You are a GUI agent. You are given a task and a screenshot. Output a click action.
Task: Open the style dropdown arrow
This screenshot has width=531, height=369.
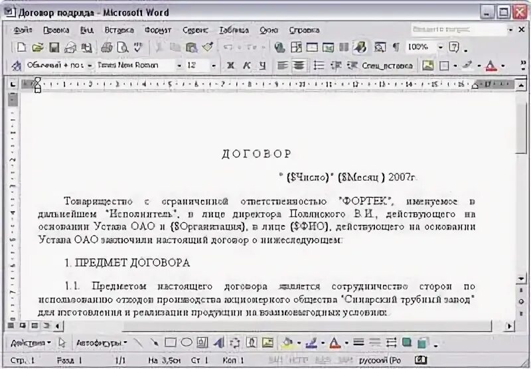point(90,65)
